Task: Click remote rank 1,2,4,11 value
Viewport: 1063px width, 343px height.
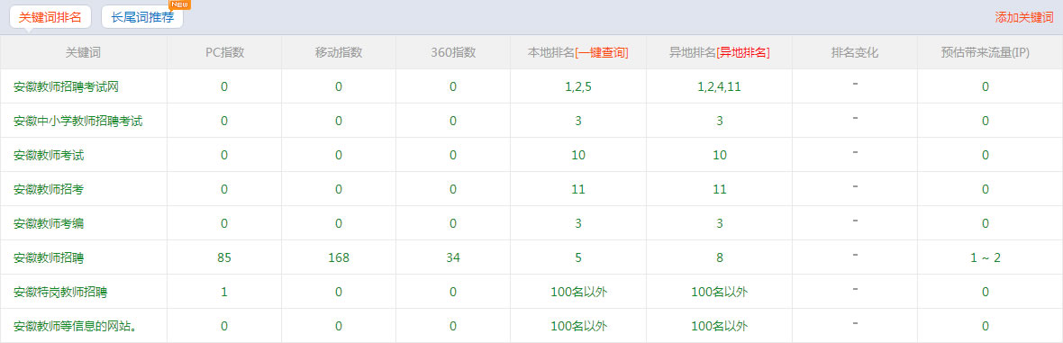Action: (719, 86)
